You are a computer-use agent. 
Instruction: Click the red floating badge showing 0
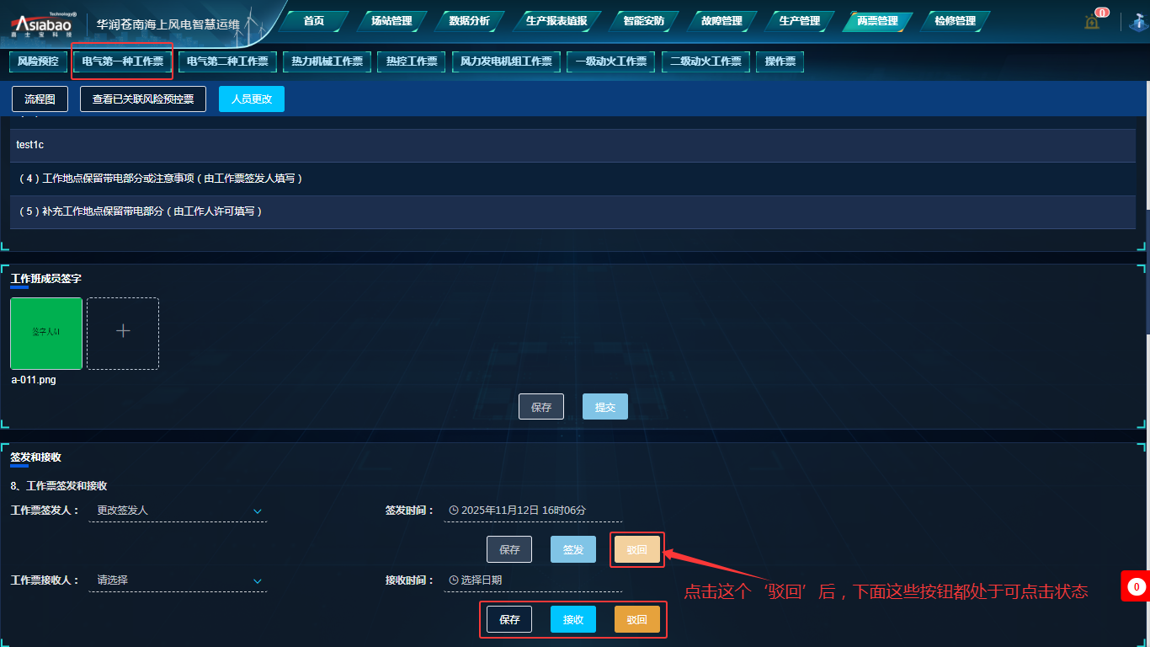pyautogui.click(x=1135, y=586)
